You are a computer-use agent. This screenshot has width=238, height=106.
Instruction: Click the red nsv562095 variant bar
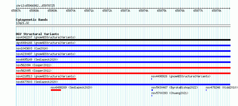123,73
